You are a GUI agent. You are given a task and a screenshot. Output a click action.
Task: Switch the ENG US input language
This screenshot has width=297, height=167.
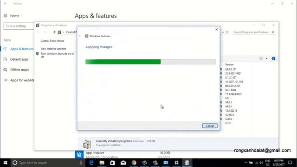pos(268,163)
